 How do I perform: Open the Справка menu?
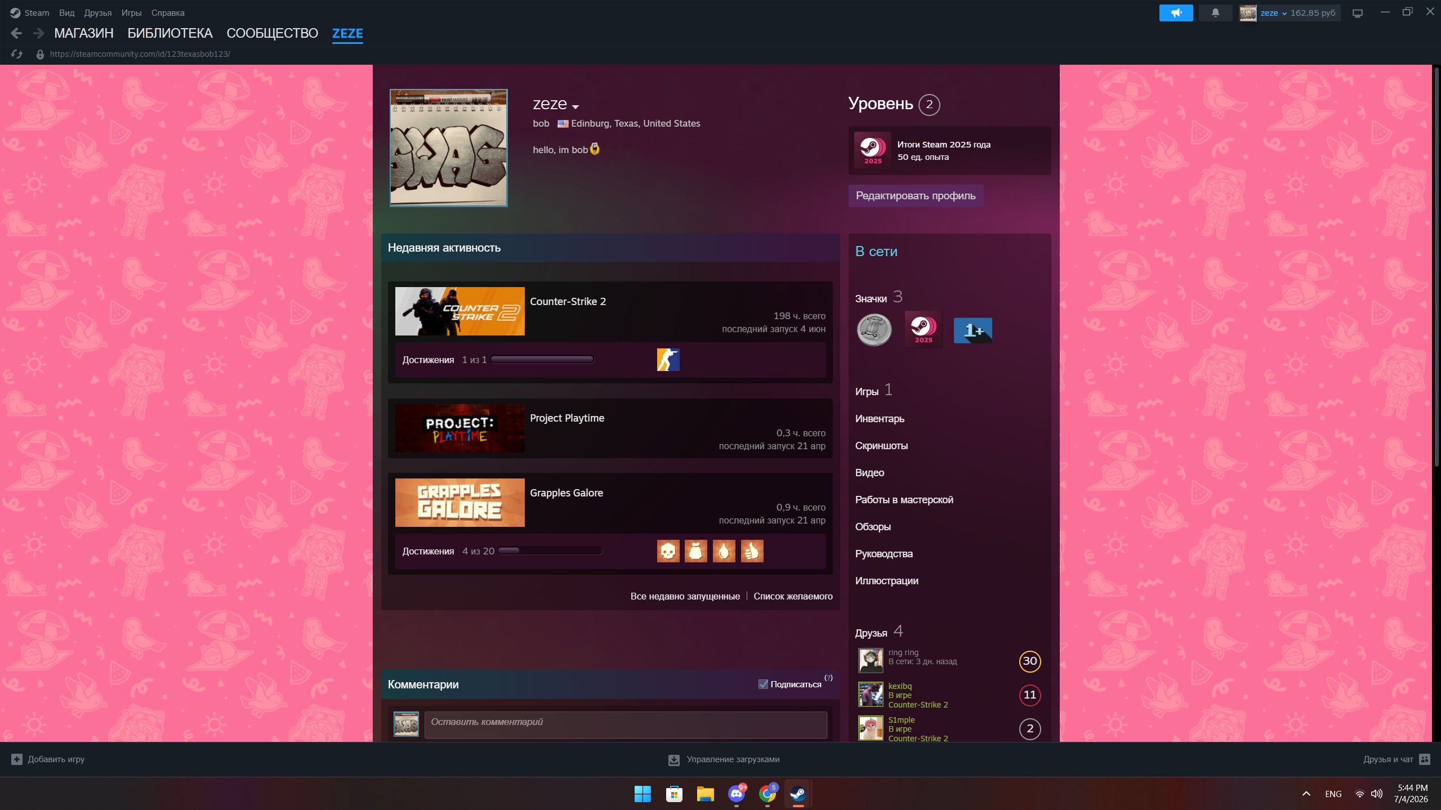(168, 12)
